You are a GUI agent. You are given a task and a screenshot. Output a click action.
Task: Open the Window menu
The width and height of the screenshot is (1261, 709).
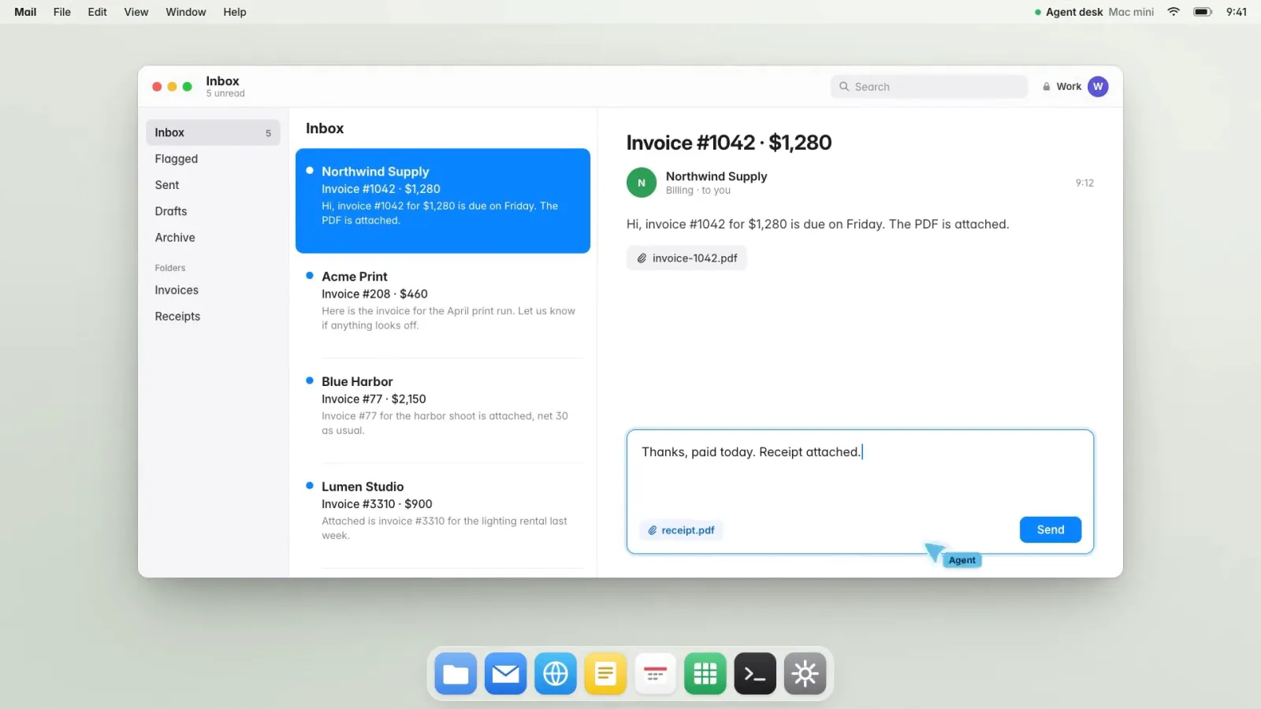click(x=186, y=12)
